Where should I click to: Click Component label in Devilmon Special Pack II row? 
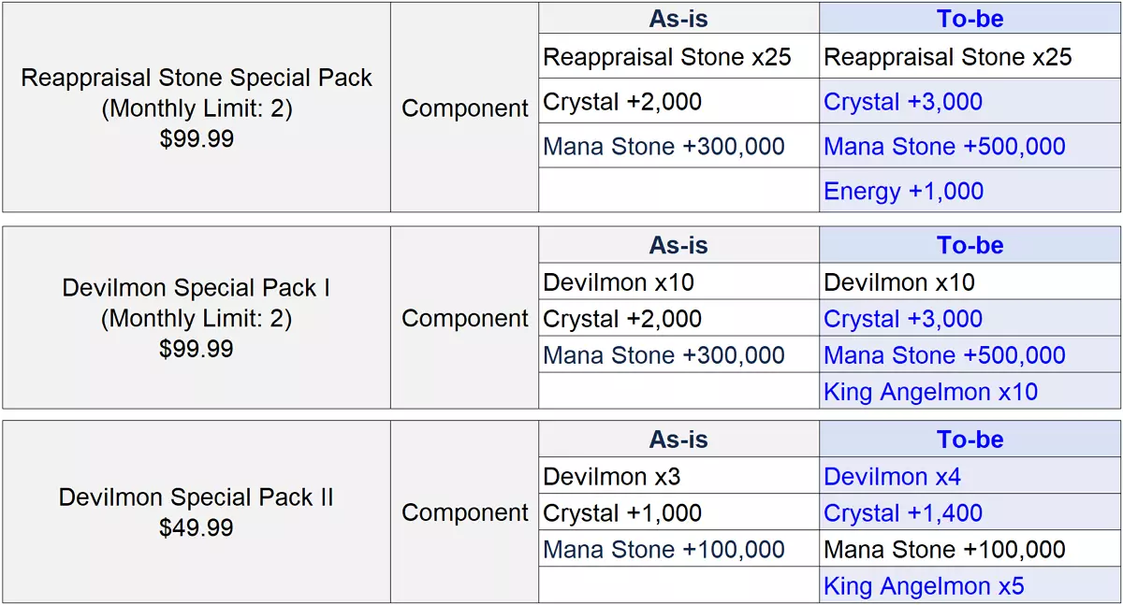[465, 513]
